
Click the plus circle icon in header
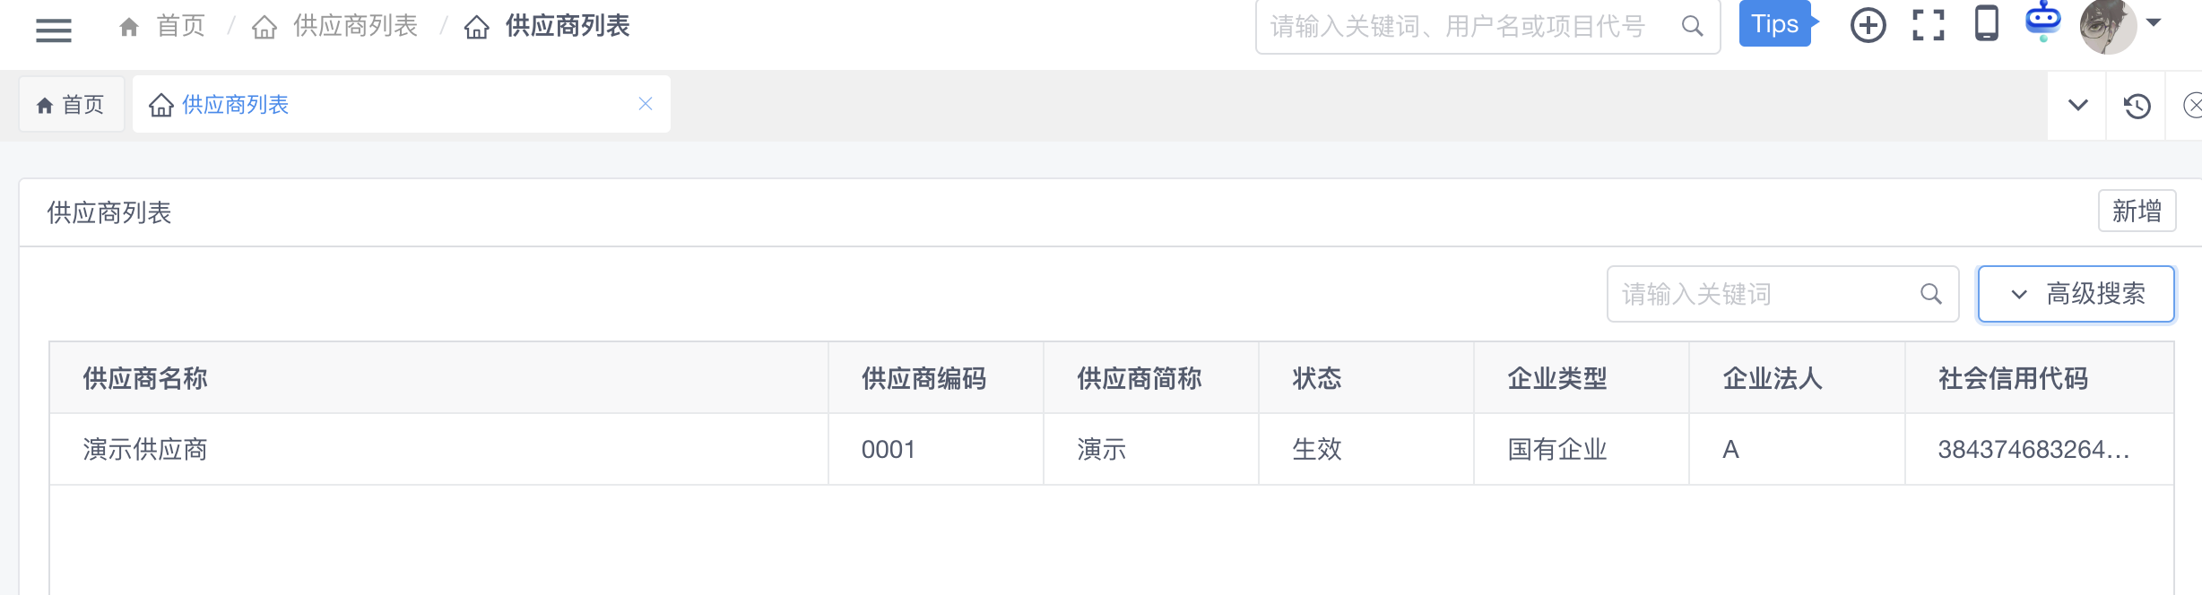1868,25
